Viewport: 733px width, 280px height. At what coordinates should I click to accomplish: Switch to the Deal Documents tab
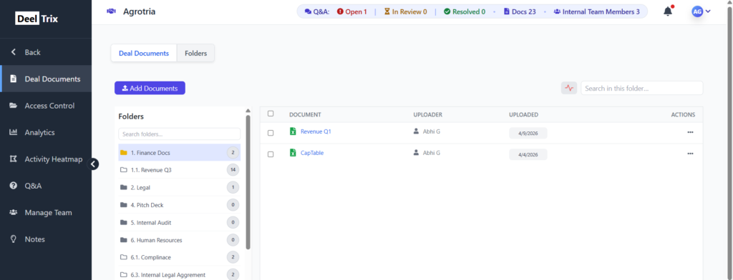click(x=144, y=53)
